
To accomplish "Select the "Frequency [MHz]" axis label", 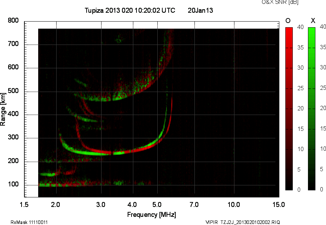I will tap(152, 215).
